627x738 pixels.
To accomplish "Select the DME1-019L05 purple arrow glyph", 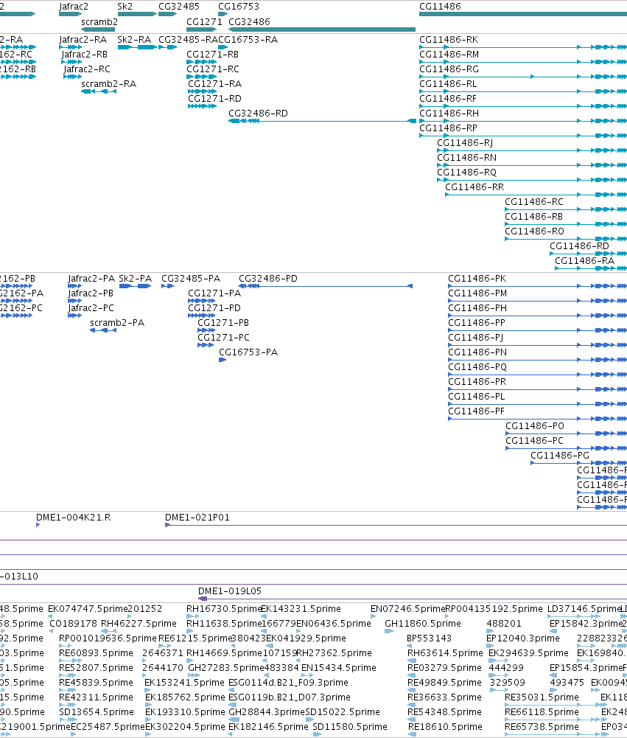I will coord(203,599).
